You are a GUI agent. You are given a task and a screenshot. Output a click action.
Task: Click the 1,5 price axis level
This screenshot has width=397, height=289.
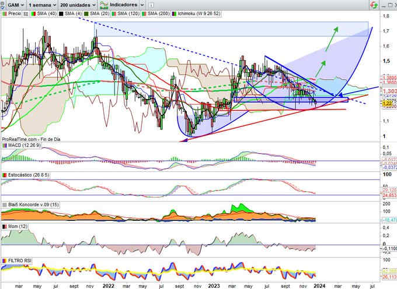point(386,61)
